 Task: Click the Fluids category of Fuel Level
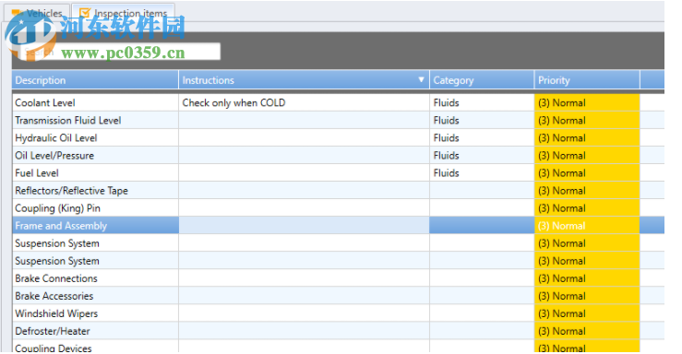[x=482, y=173]
